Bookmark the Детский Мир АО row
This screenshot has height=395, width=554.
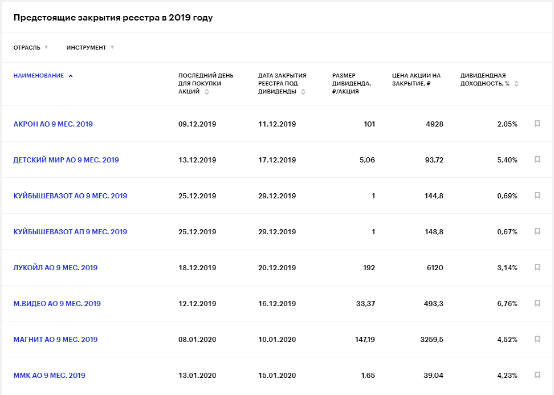pyautogui.click(x=537, y=160)
